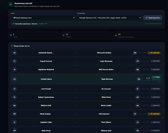Click the Lech Poznań team name
The image size is (168, 133).
click(46, 89)
